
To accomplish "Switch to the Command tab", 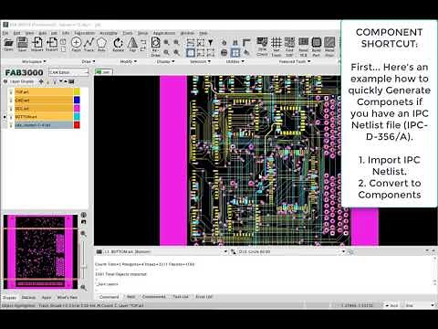I will (109, 296).
